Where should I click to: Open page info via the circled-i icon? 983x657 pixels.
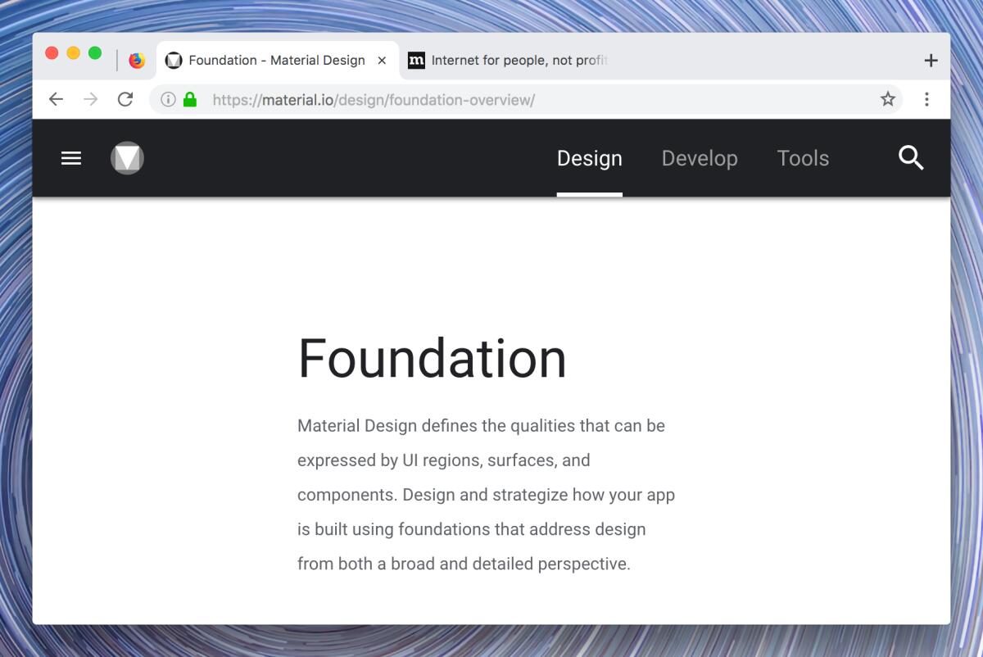point(169,99)
